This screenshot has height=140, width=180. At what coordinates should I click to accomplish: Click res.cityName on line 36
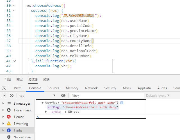click(74, 36)
